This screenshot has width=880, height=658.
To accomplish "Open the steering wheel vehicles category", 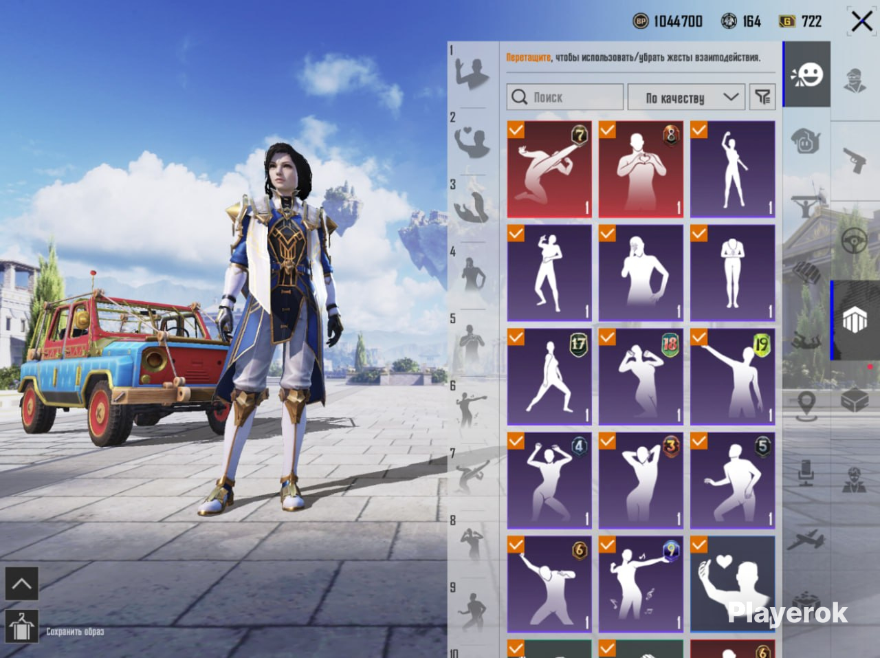I will coord(855,241).
